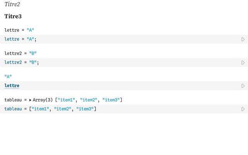Click into the lettre = "A"; code editor

click(116, 39)
